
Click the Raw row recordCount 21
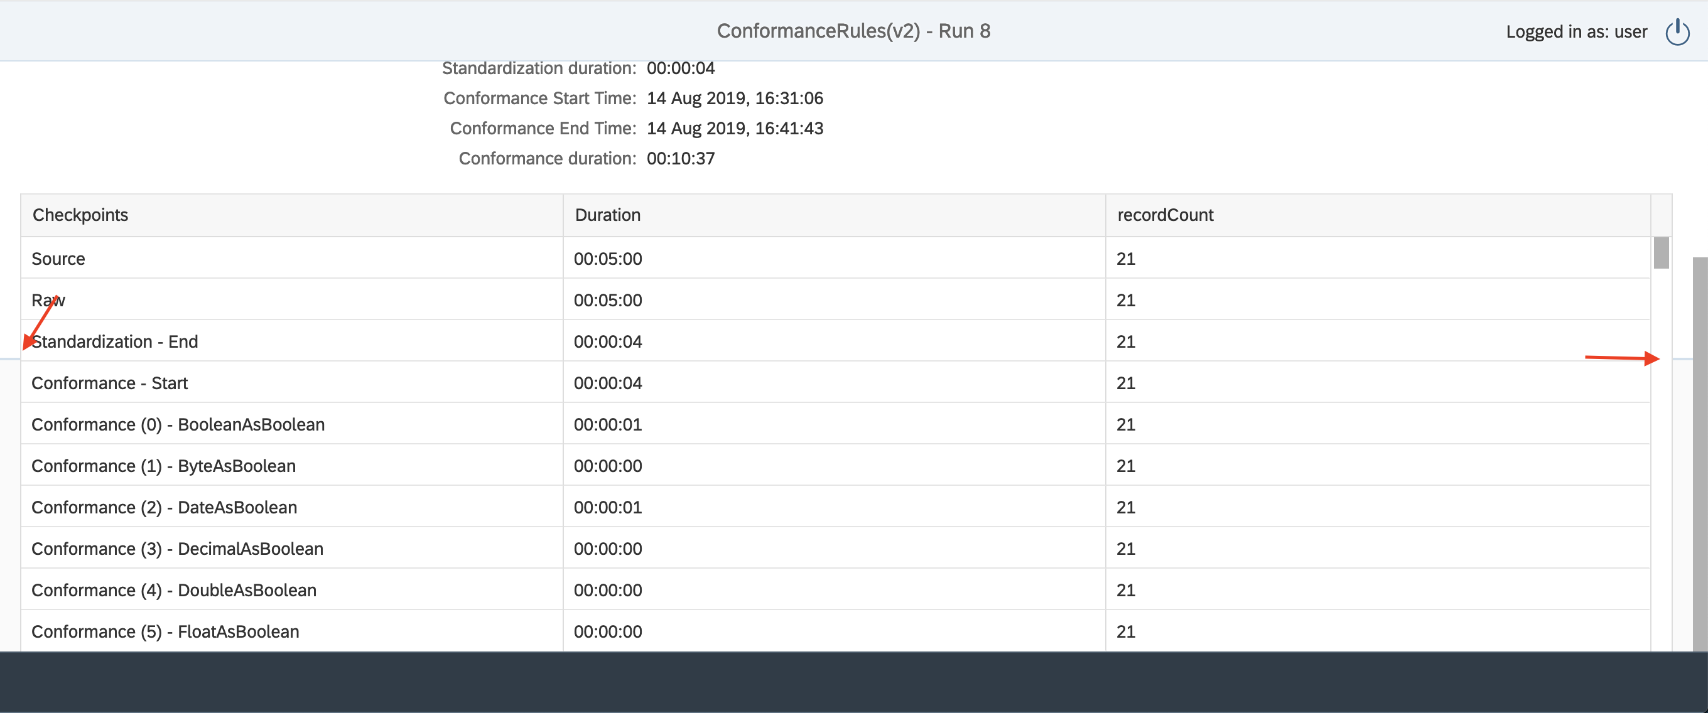pos(1126,300)
